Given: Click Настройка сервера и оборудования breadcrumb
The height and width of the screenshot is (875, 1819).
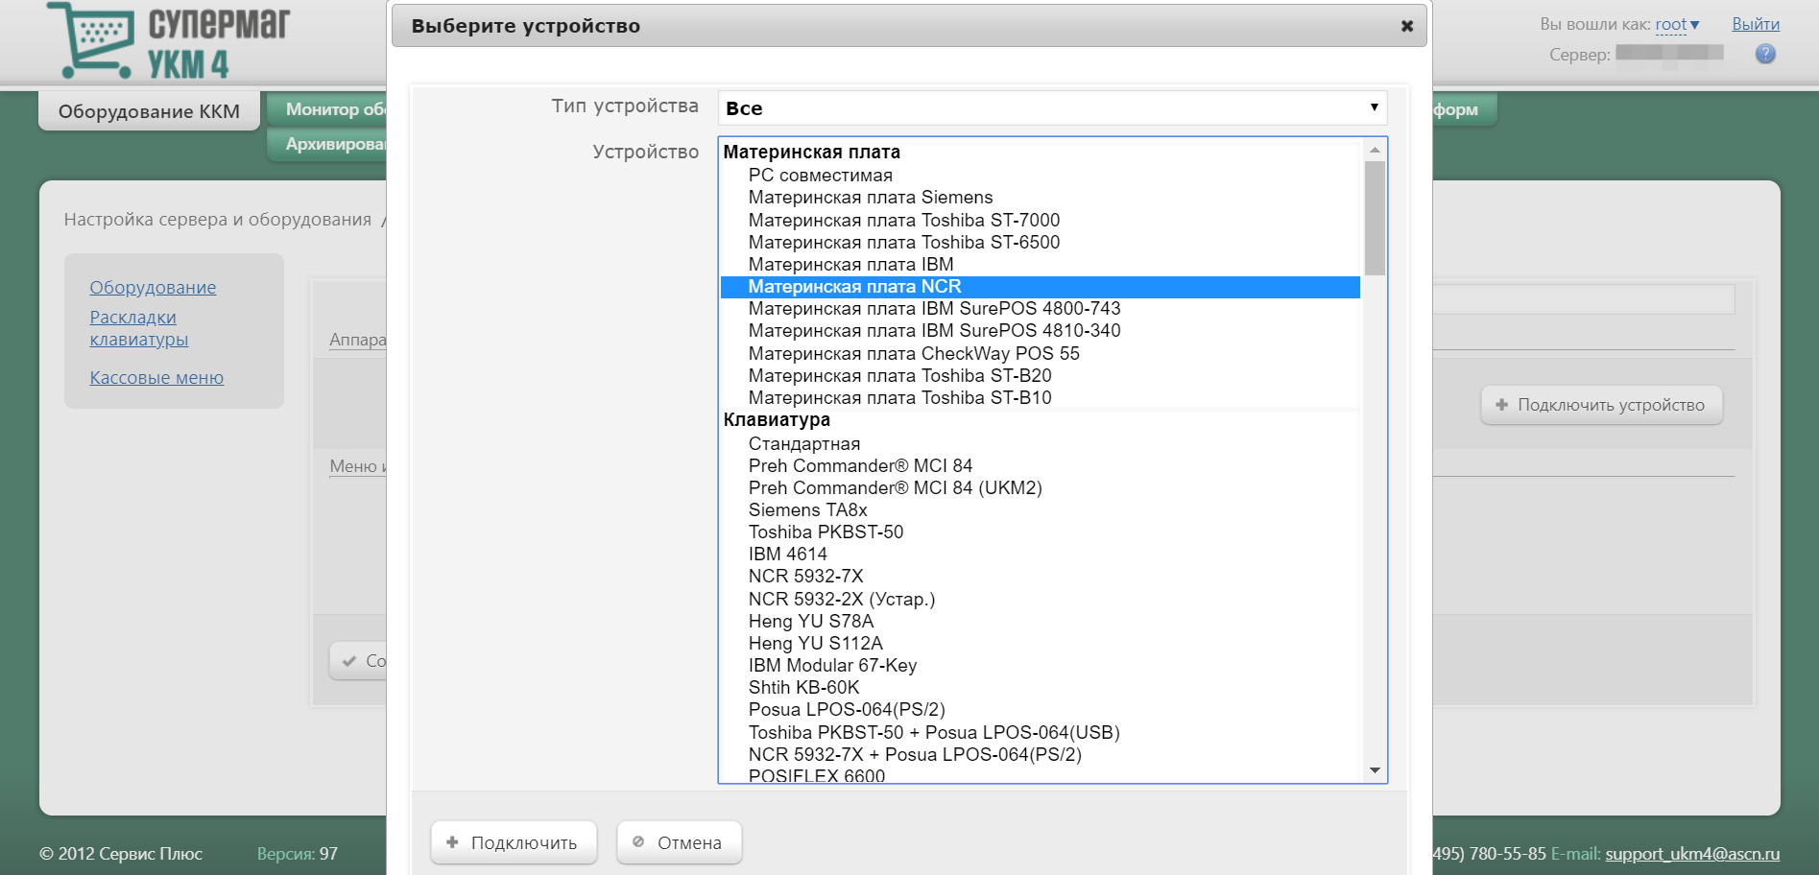Looking at the screenshot, I should click(x=218, y=219).
